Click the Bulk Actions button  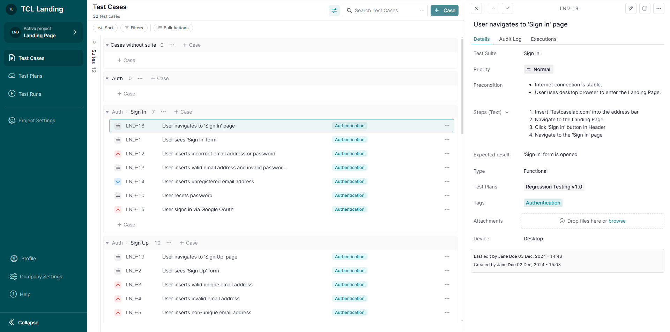coord(173,28)
